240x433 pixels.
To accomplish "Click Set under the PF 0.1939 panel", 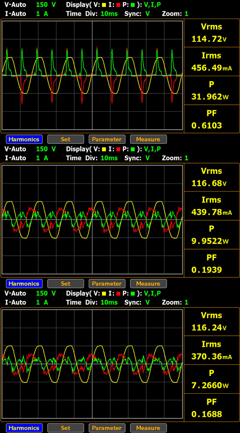I will (x=65, y=284).
